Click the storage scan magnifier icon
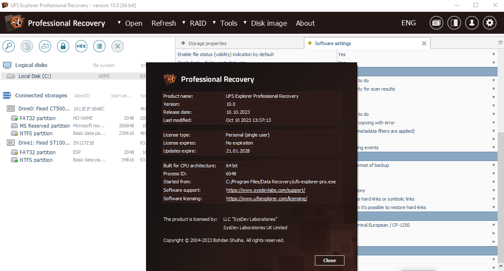504x271 pixels. click(x=9, y=46)
